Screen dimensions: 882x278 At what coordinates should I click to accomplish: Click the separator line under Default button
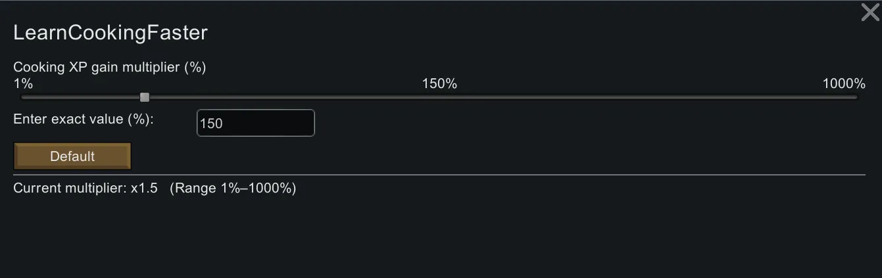(439, 175)
